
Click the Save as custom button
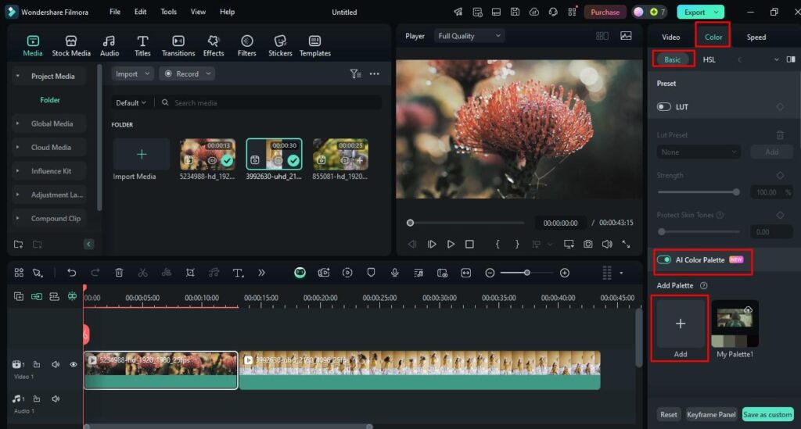(x=767, y=414)
